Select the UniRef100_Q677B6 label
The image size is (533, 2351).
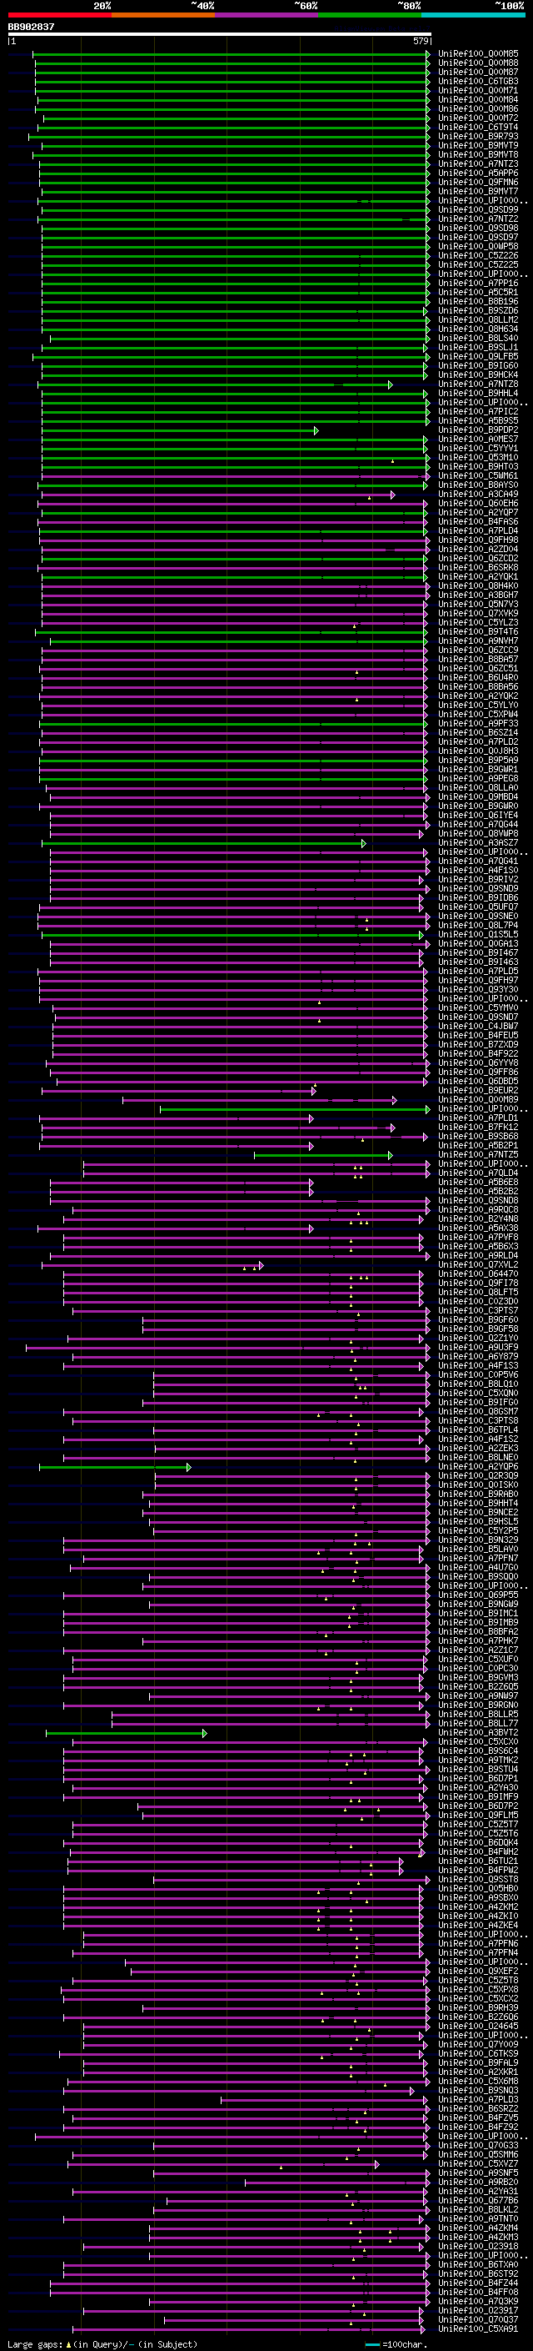[x=478, y=2200]
